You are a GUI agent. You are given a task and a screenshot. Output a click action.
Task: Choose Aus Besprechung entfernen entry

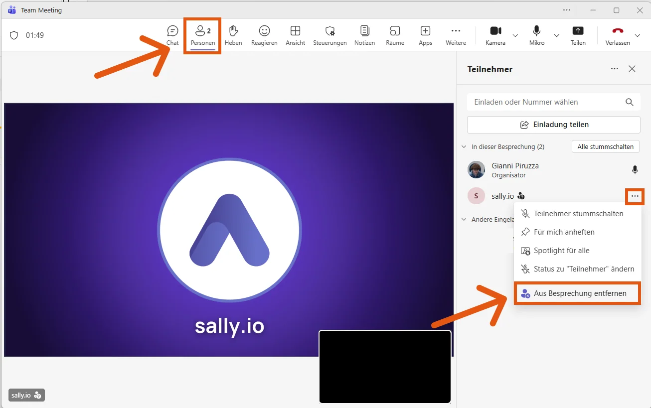pyautogui.click(x=577, y=293)
